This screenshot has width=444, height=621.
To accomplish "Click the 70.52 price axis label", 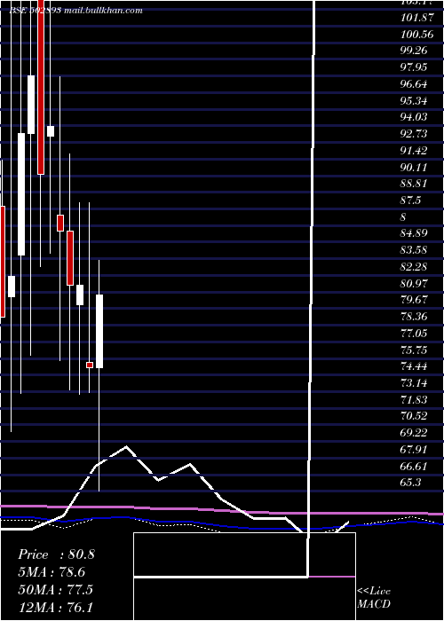I will 415,416.
